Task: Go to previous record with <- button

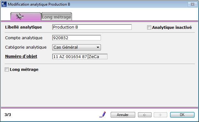Action: click(x=145, y=115)
